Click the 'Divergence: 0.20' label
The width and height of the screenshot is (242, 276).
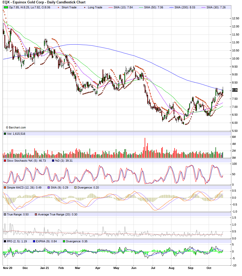(x=88, y=188)
